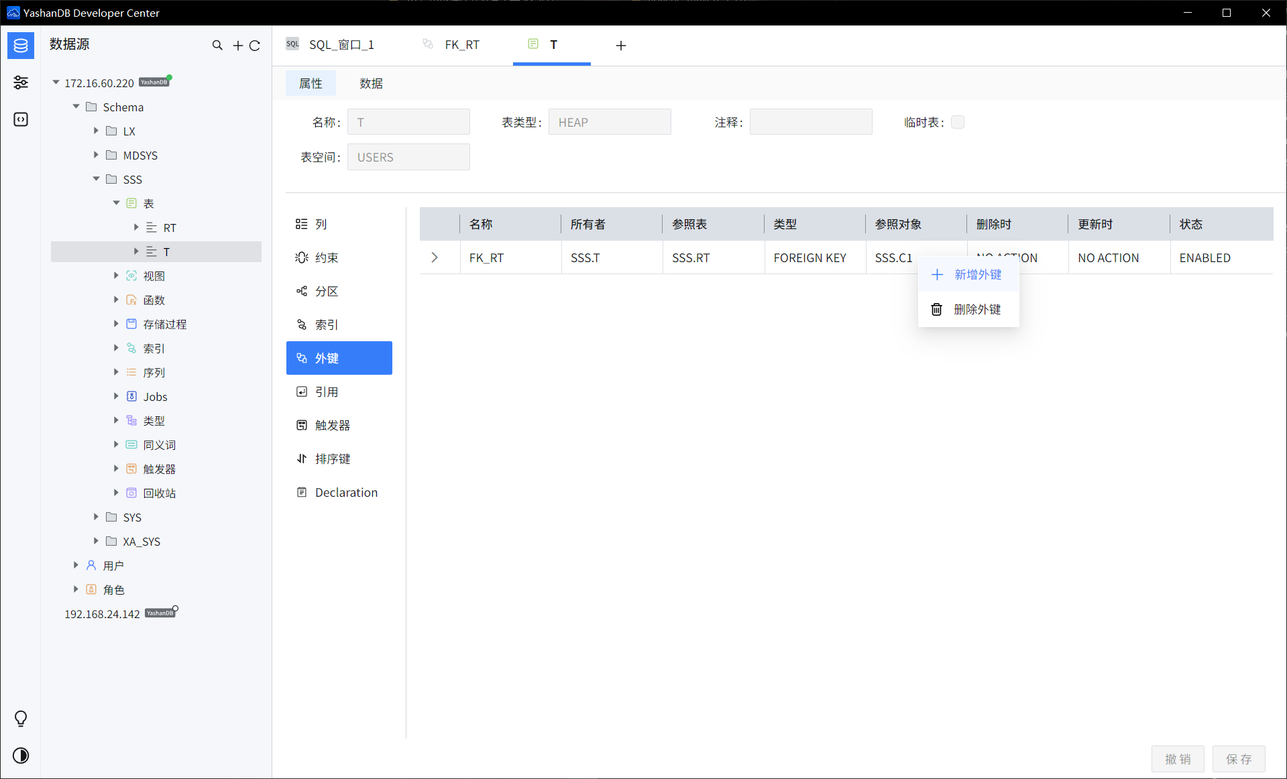Viewport: 1287px width, 779px height.
Task: Choose 删除外键 to remove the key
Action: tap(978, 309)
